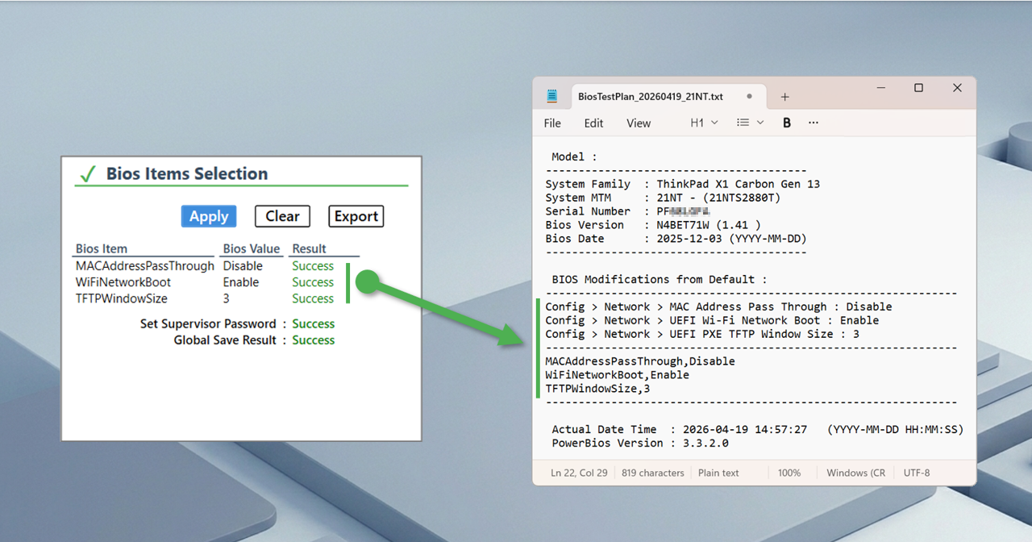Click the UTF-8 encoding status entry
The width and height of the screenshot is (1032, 542).
917,473
